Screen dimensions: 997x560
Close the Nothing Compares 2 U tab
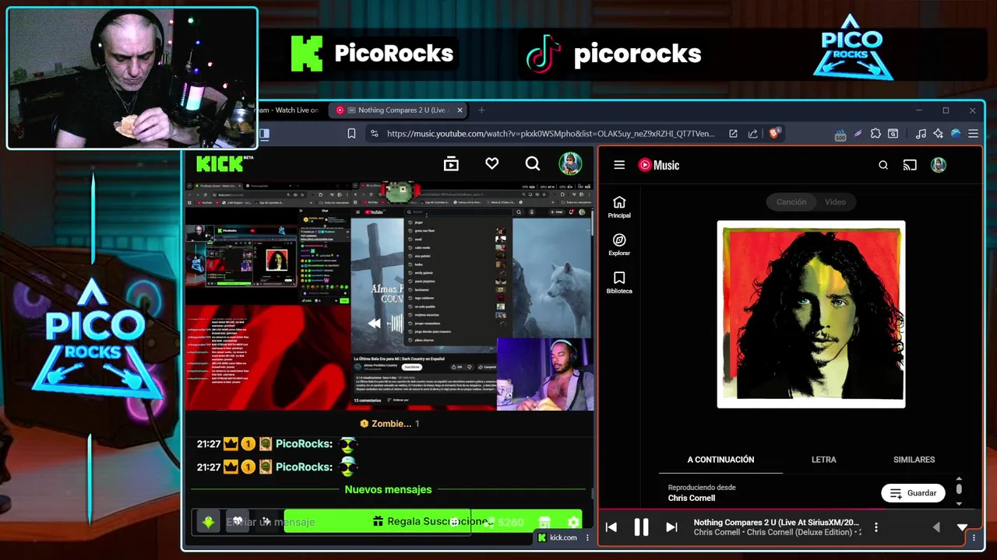pos(460,110)
